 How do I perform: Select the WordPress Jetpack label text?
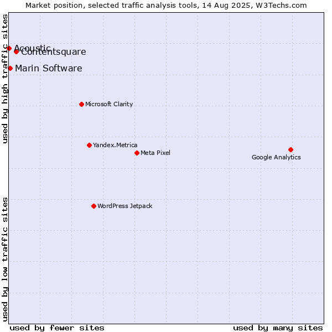(125, 206)
